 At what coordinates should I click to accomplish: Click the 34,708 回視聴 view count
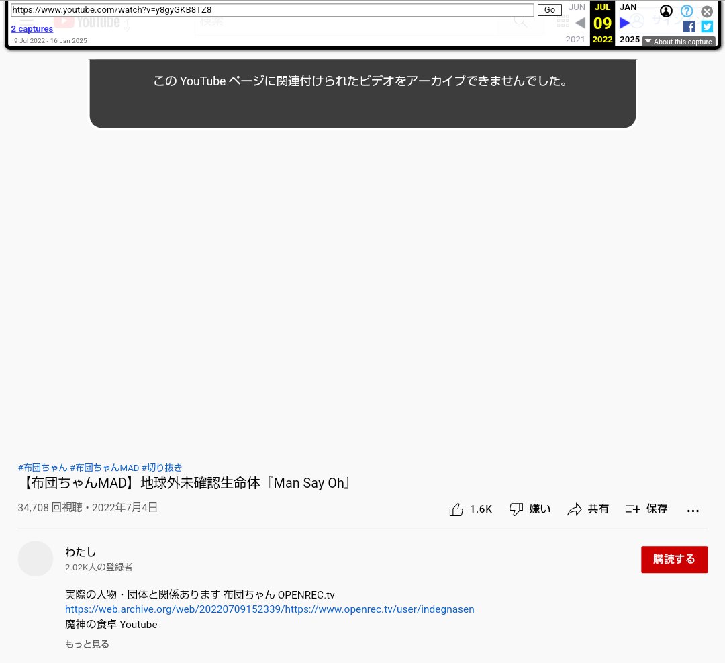(50, 508)
